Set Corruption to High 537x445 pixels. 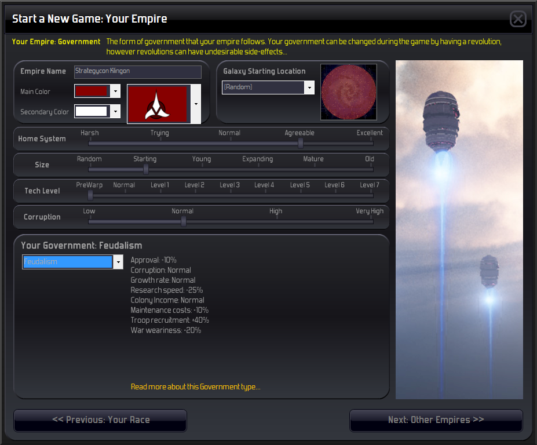(x=276, y=211)
